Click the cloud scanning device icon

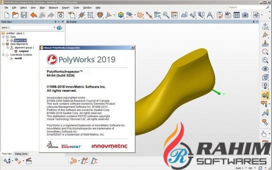click(184, 15)
